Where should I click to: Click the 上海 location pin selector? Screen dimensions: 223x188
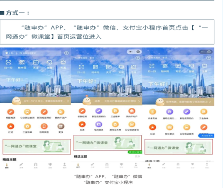tap(9, 53)
